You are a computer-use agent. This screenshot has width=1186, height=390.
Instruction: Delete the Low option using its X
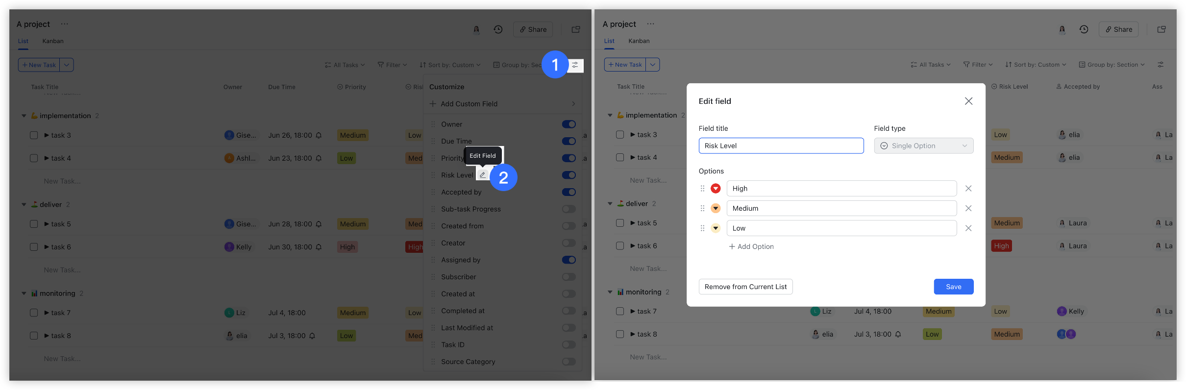click(968, 228)
